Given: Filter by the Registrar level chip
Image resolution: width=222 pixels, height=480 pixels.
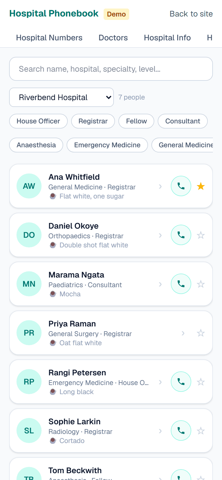Looking at the screenshot, I should (93, 121).
